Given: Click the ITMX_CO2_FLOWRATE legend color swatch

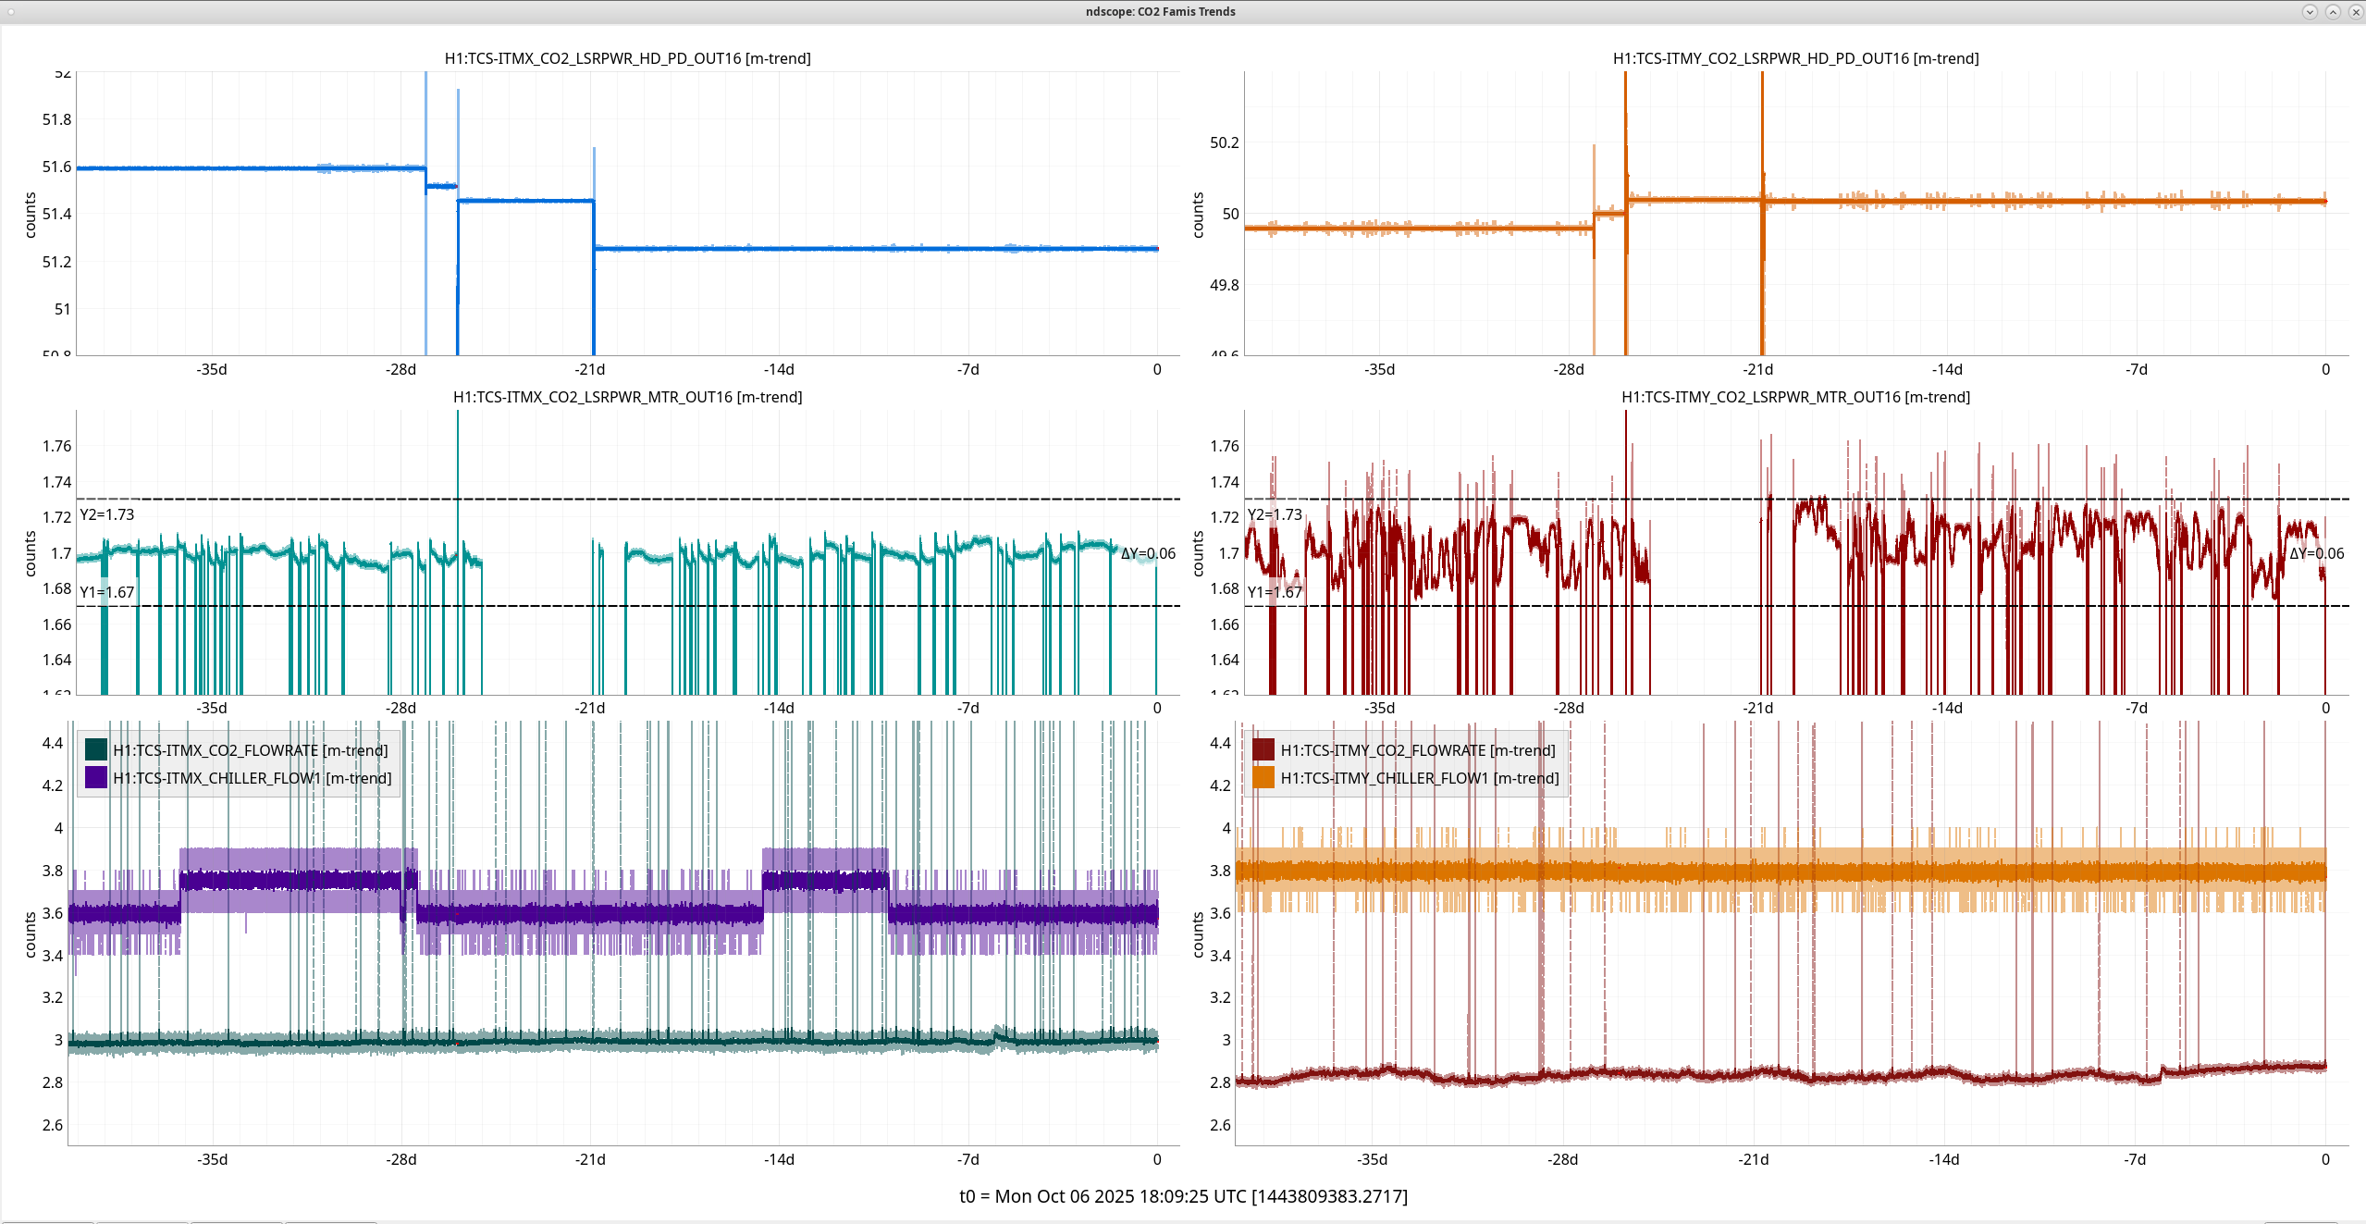Looking at the screenshot, I should pos(96,749).
